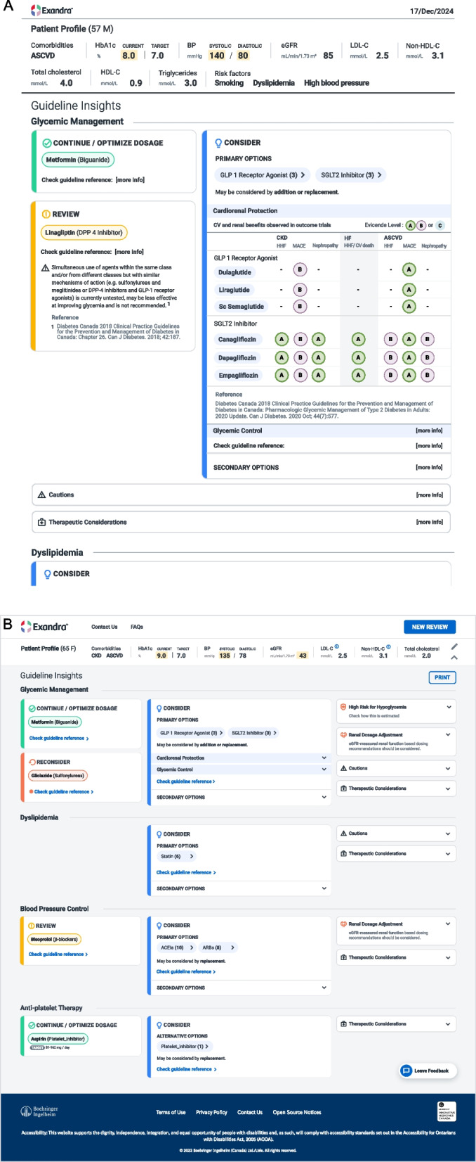Expand Cautions card in Dyslipidemia section
The width and height of the screenshot is (476, 1162).
click(x=396, y=833)
